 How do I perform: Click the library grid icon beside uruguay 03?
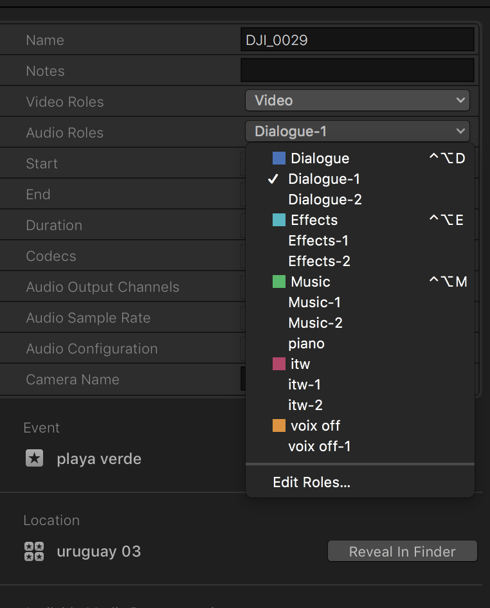(34, 551)
